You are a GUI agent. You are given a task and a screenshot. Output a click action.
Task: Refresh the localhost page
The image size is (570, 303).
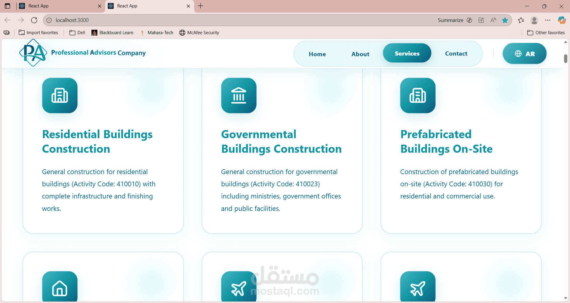tap(34, 20)
